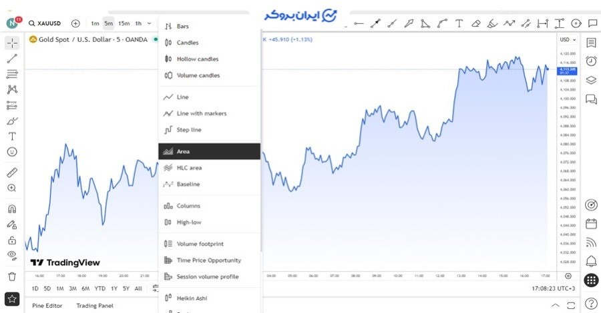Hide all drawings with the eye icon
The width and height of the screenshot is (601, 313).
[12, 255]
